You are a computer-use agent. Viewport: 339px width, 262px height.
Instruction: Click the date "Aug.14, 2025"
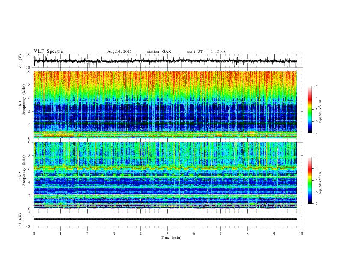point(119,51)
